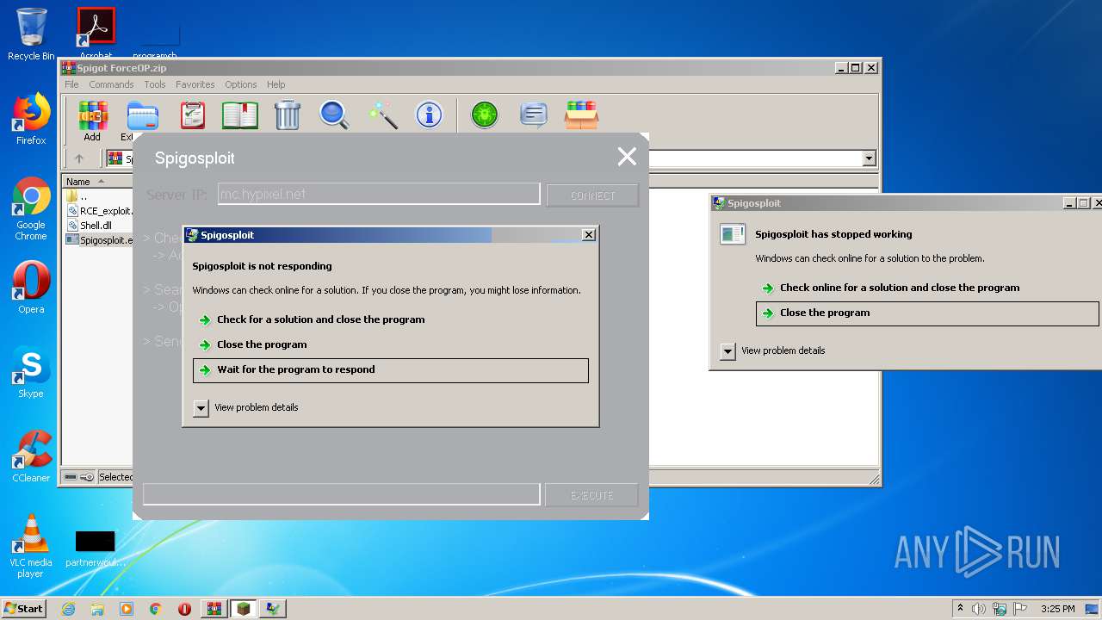Expand 'View problem details' in stopped working dialog
This screenshot has height=620, width=1102.
[727, 351]
